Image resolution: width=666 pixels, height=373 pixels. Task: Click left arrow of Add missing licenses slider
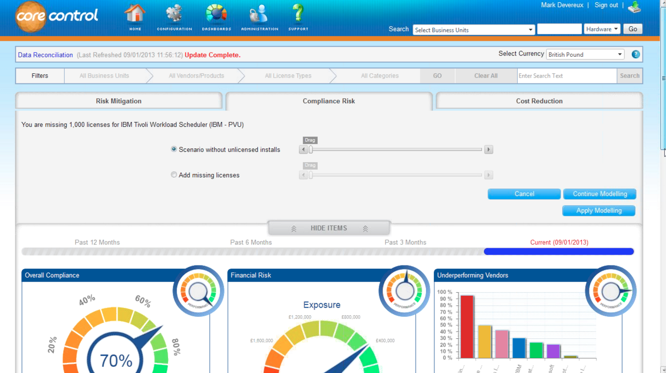(x=303, y=175)
